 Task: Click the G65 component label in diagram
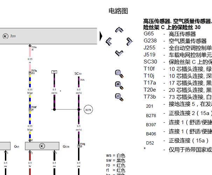(x=17, y=146)
